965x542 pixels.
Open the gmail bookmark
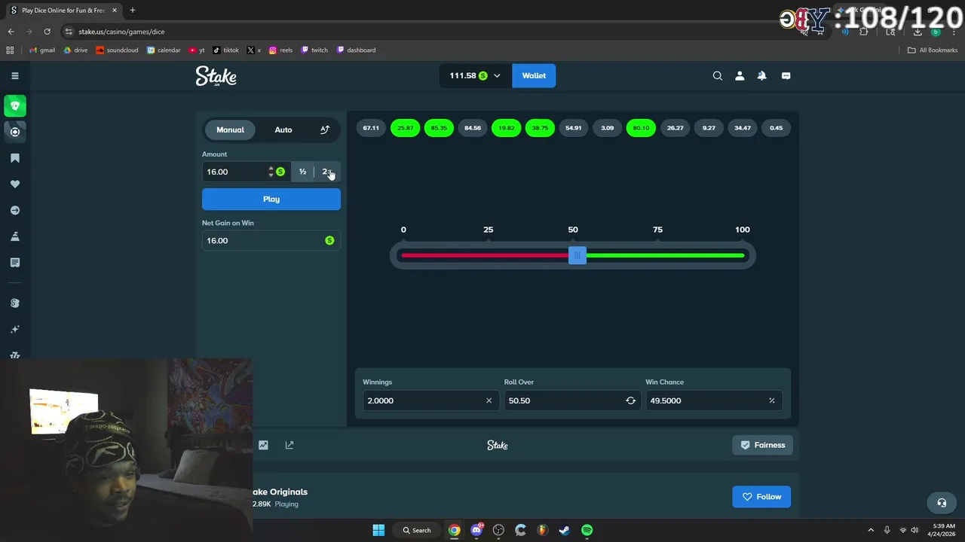point(42,50)
